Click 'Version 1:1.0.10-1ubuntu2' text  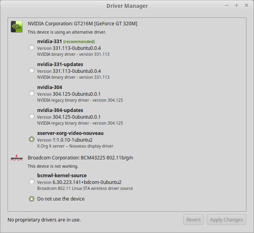pos(65,140)
